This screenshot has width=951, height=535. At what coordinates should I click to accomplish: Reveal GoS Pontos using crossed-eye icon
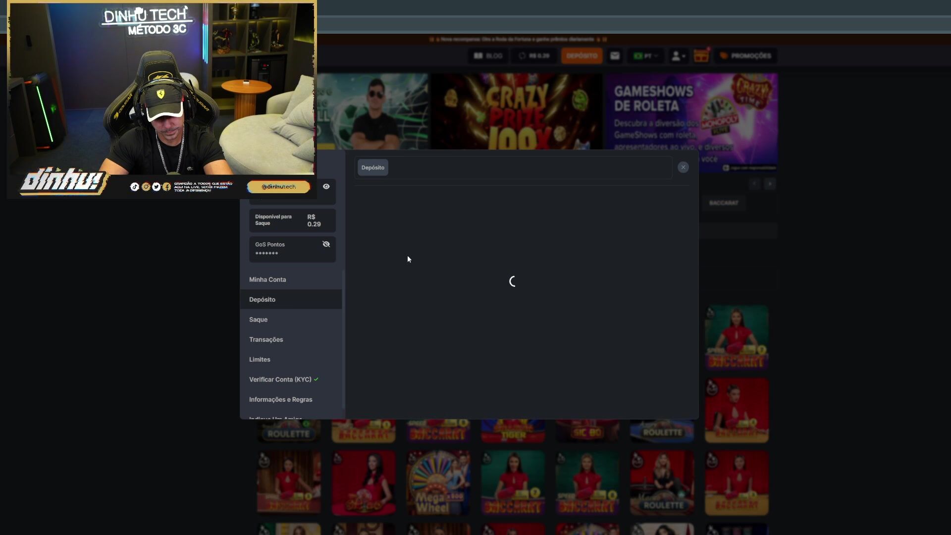[x=326, y=244]
